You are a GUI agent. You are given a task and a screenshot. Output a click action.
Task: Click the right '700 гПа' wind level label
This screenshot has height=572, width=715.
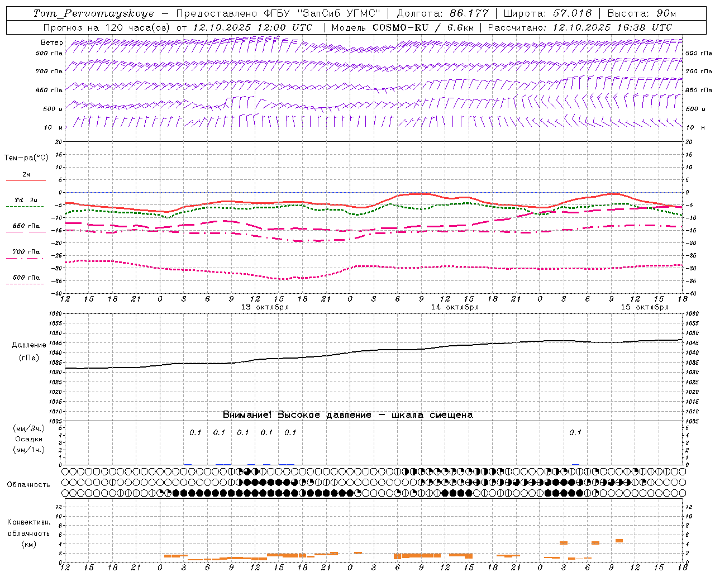tap(699, 71)
